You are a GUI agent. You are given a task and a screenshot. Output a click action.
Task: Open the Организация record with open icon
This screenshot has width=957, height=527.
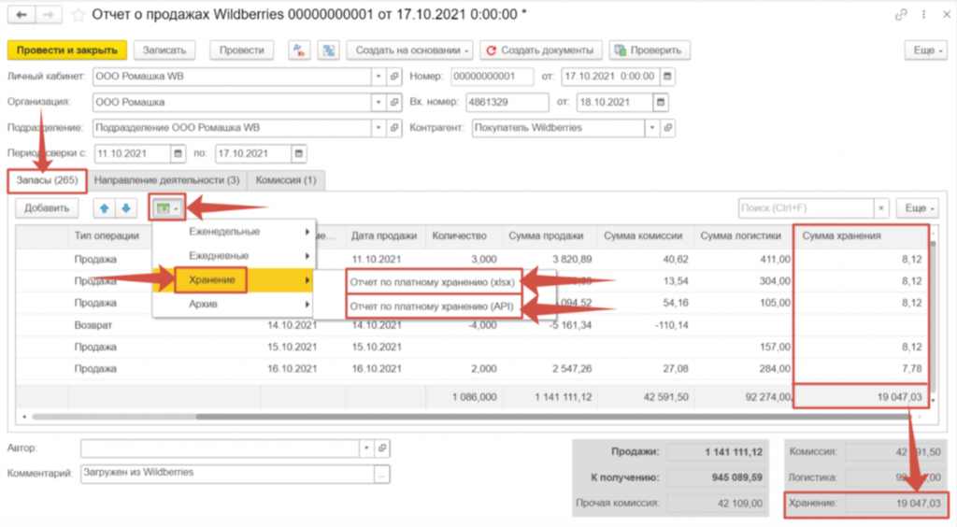pyautogui.click(x=394, y=102)
